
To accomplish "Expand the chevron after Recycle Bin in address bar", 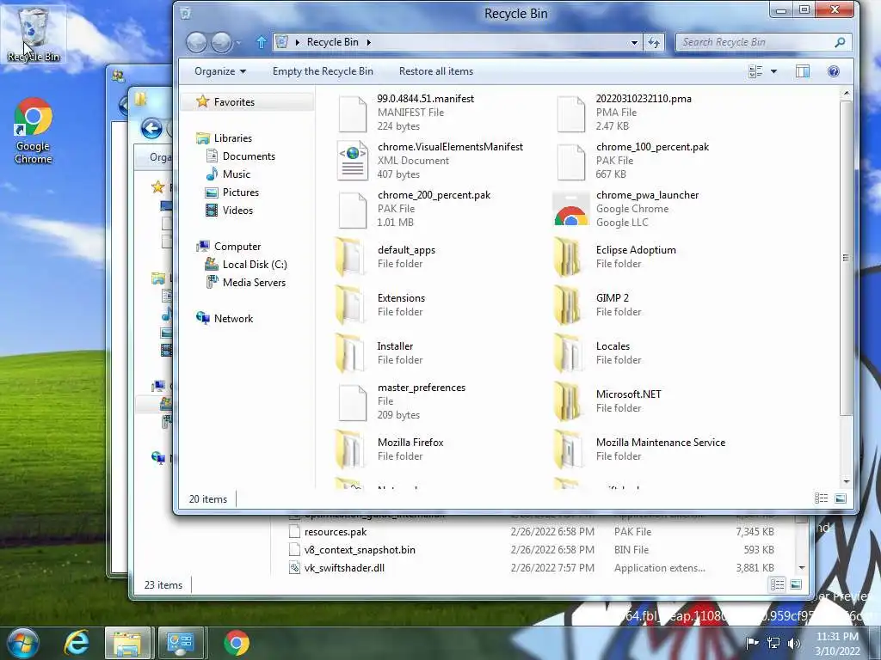I will pos(368,42).
